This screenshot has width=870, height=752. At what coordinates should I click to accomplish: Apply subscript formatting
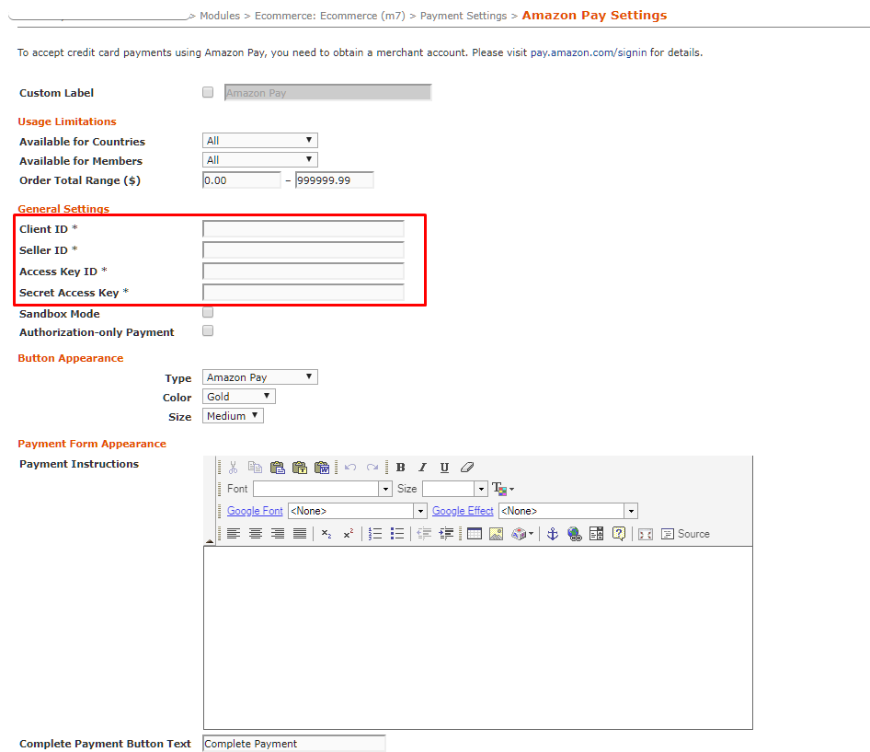click(326, 534)
